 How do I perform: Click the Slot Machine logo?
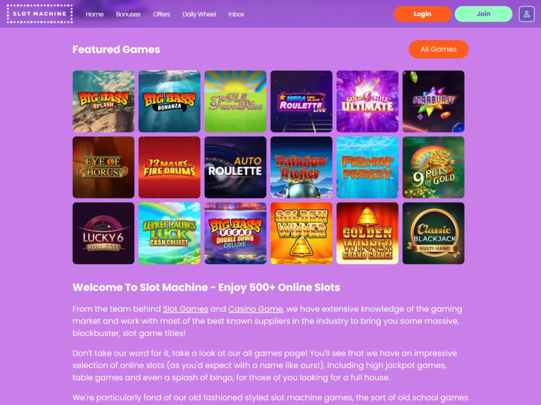pos(39,14)
